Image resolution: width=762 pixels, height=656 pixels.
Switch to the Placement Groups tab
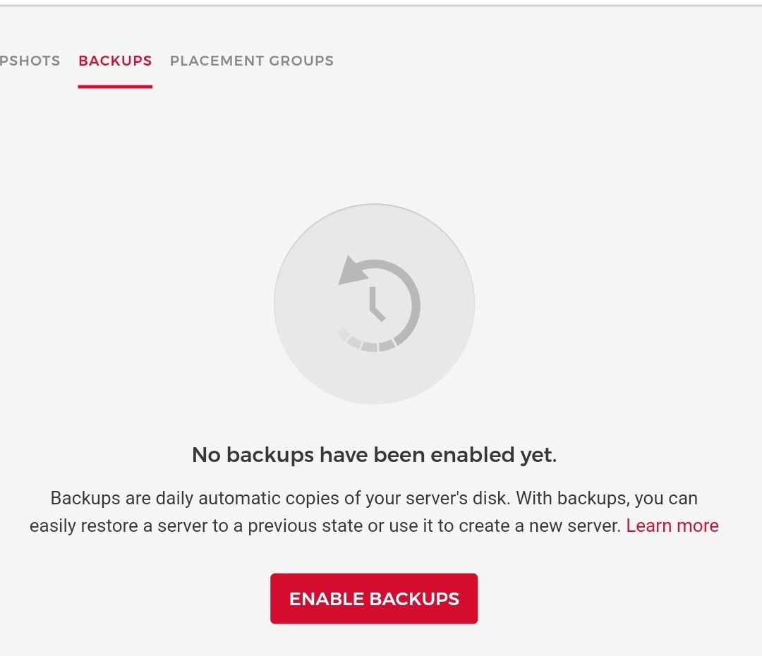252,61
